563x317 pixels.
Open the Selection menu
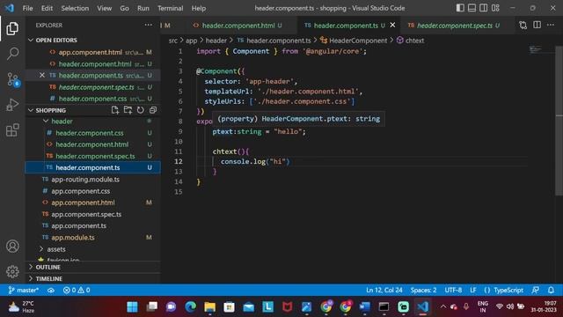(x=75, y=8)
